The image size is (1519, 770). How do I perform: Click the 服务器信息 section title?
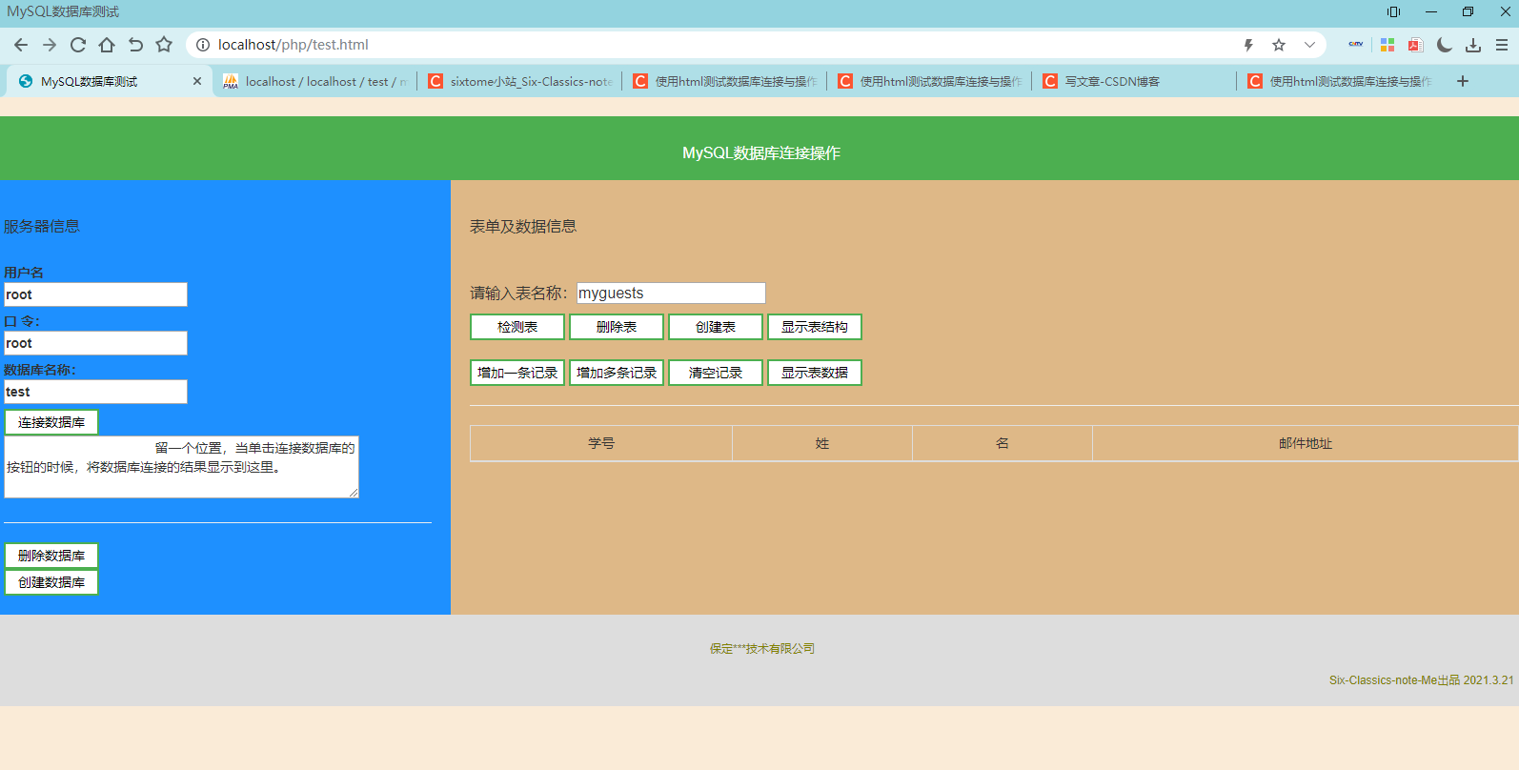(42, 226)
